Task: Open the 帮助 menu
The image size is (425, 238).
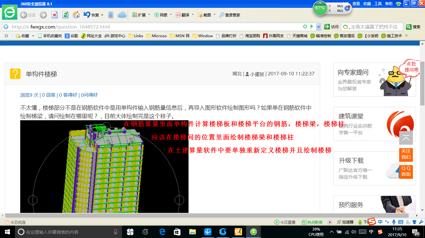Action: point(389,4)
